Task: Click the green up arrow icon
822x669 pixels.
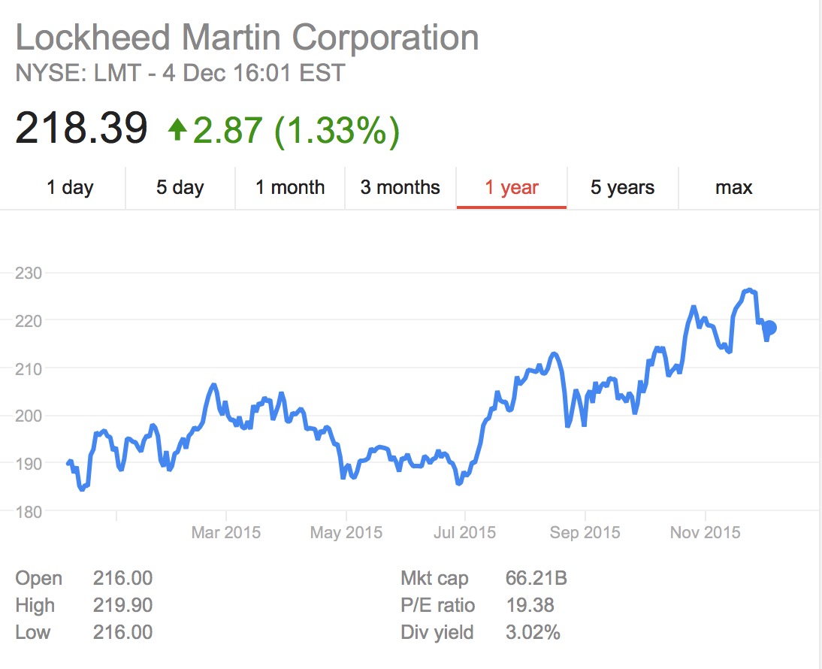Action: [x=177, y=130]
